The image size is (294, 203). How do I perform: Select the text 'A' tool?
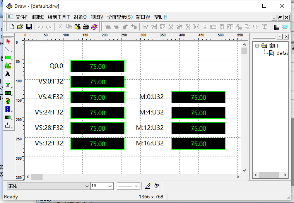[x=8, y=74]
